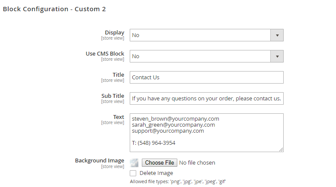Click the Background Image field label
This screenshot has width=336, height=187.
[99, 161]
